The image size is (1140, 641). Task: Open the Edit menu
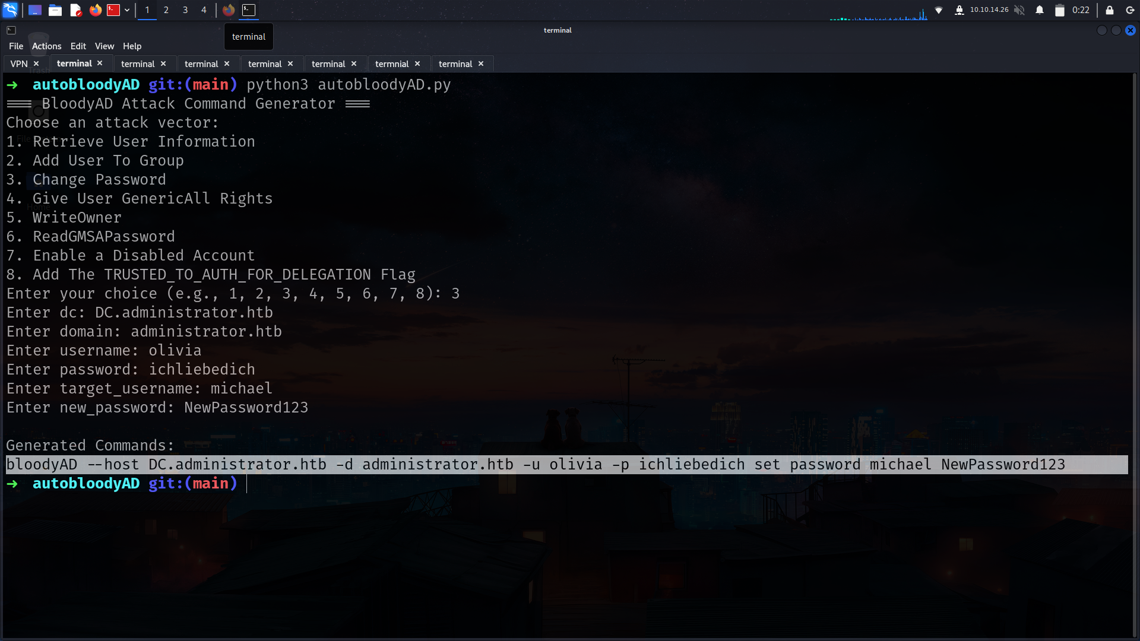[x=78, y=46]
